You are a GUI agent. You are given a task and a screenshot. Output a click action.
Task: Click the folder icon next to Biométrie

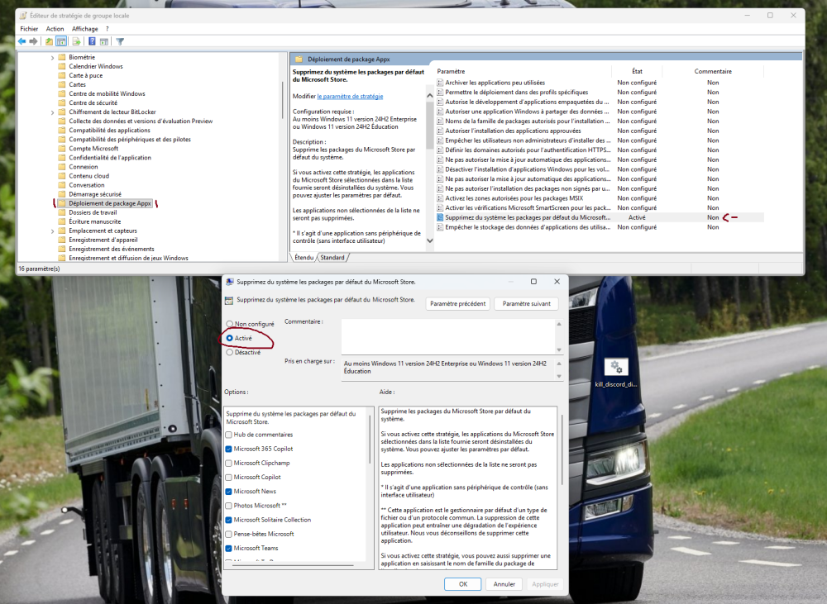(62, 57)
